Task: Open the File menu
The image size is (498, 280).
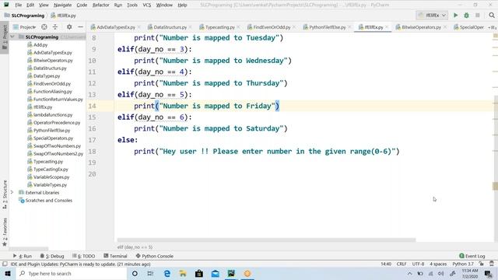Action: pos(18,5)
